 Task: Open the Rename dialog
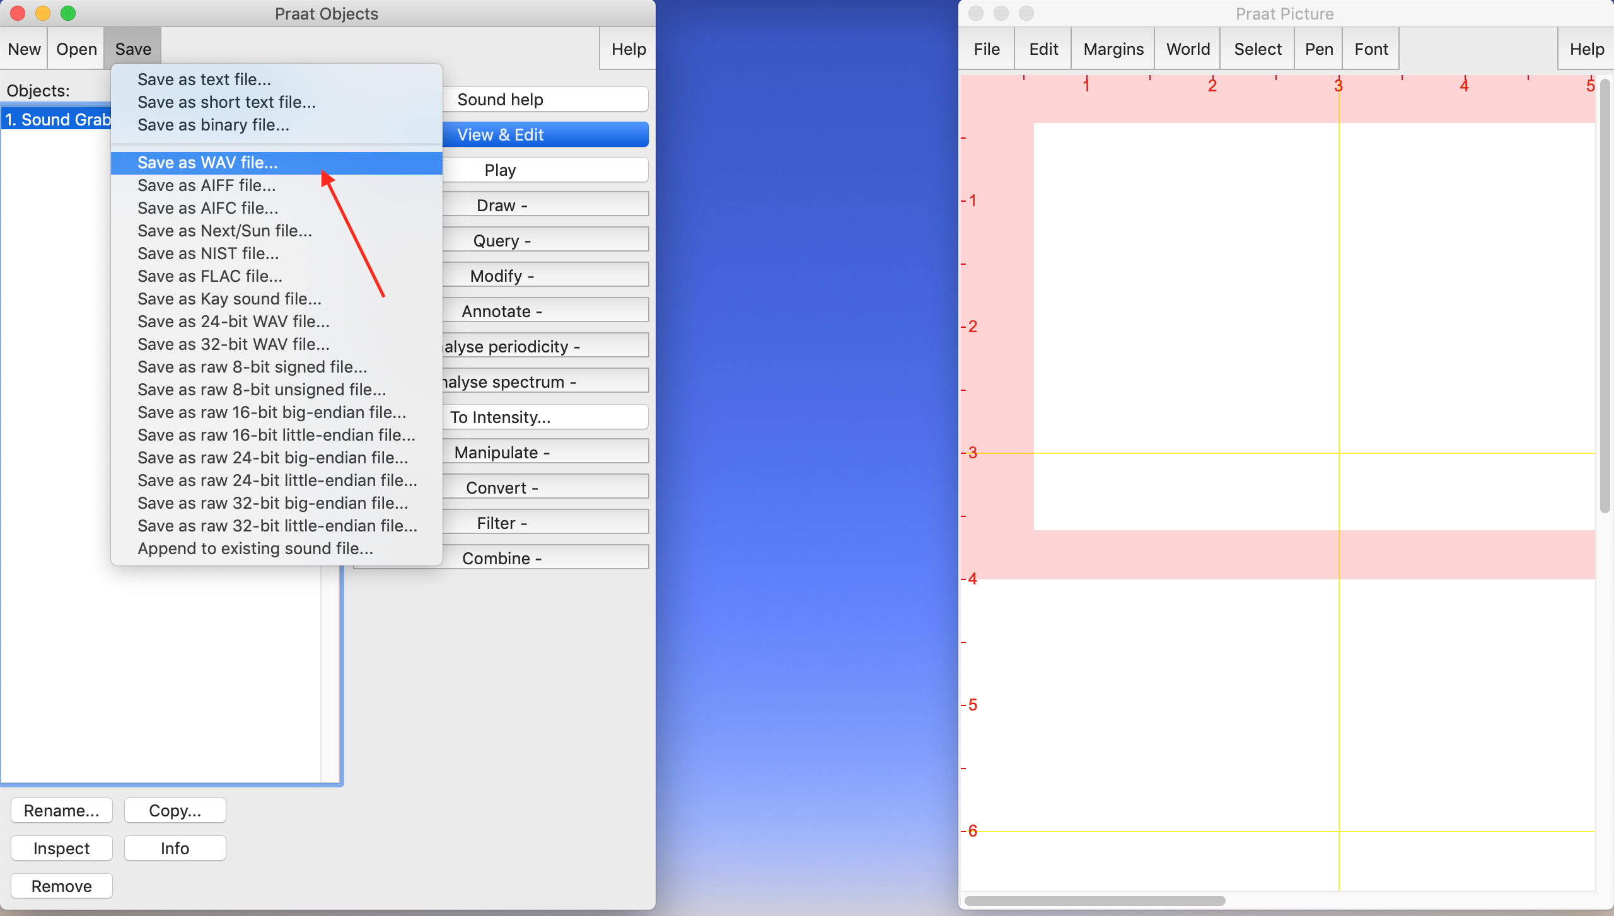point(61,810)
